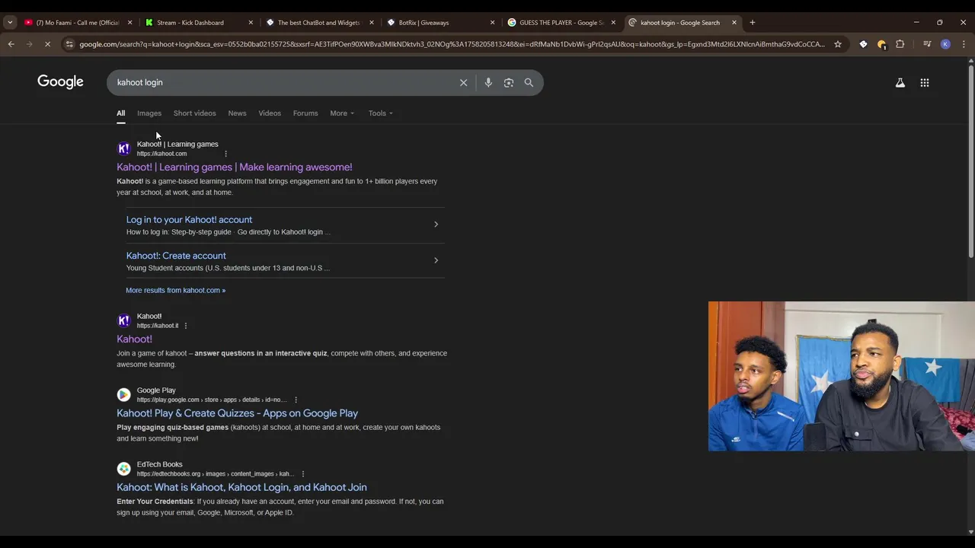Open Chrome three-dot menu
Screen dimensions: 975x548
coord(964,44)
